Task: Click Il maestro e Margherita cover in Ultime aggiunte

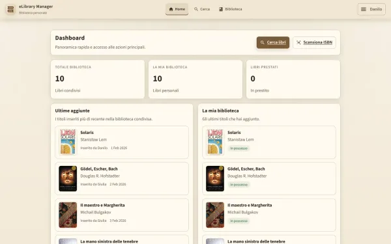Action: (x=68, y=215)
